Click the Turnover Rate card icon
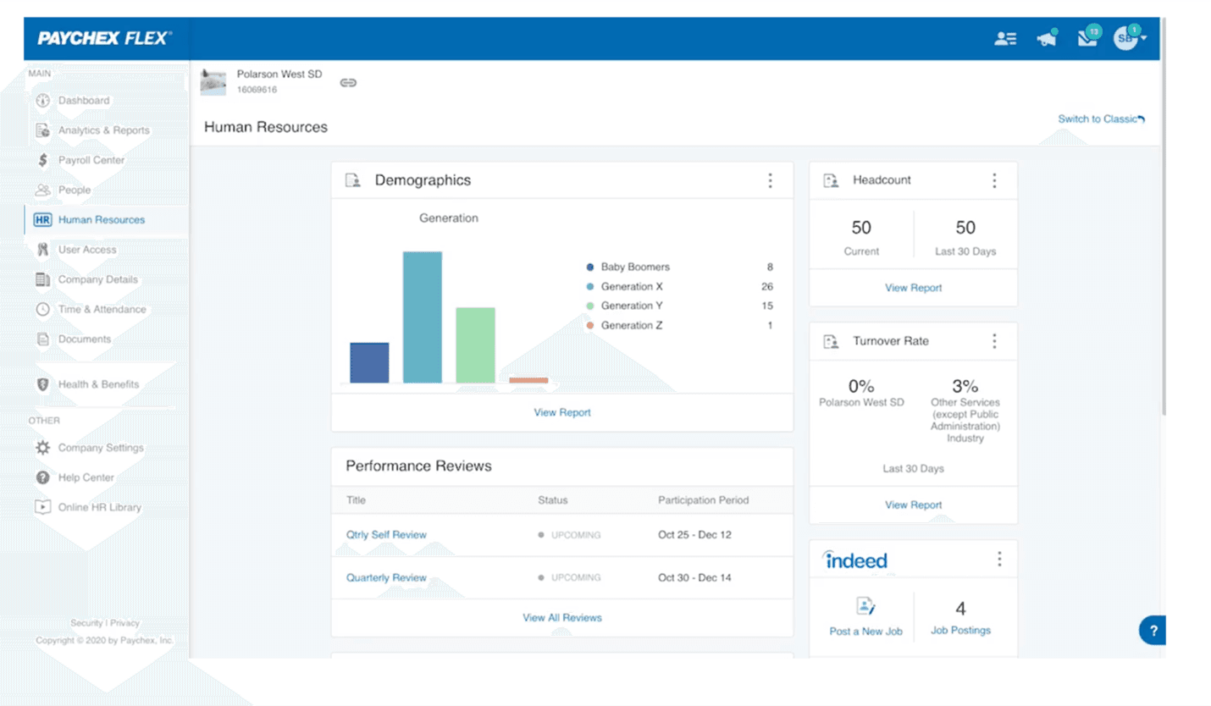This screenshot has height=706, width=1211. (x=831, y=341)
